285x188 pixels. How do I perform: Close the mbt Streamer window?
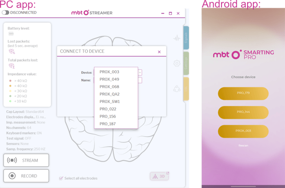(x=178, y=13)
